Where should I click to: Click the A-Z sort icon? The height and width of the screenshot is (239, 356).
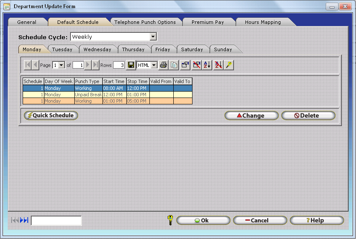click(x=207, y=65)
